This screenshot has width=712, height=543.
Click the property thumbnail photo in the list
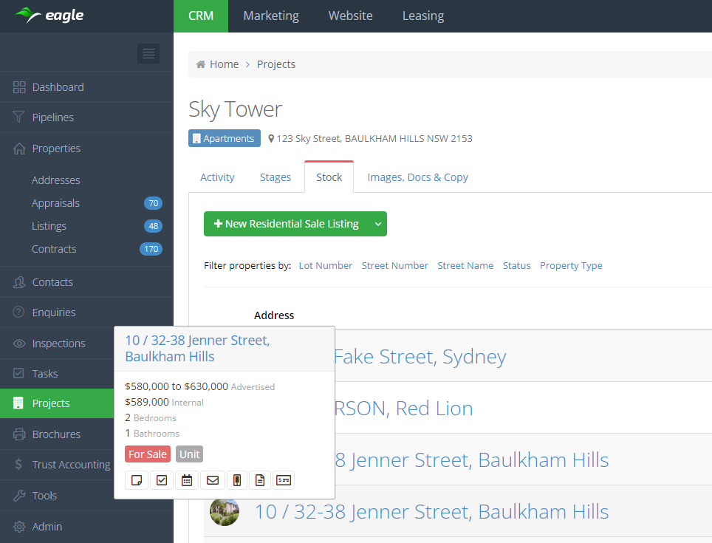[224, 511]
